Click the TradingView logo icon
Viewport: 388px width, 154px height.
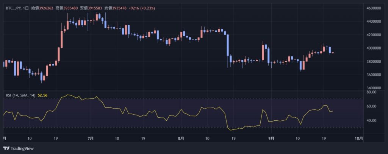pyautogui.click(x=6, y=148)
